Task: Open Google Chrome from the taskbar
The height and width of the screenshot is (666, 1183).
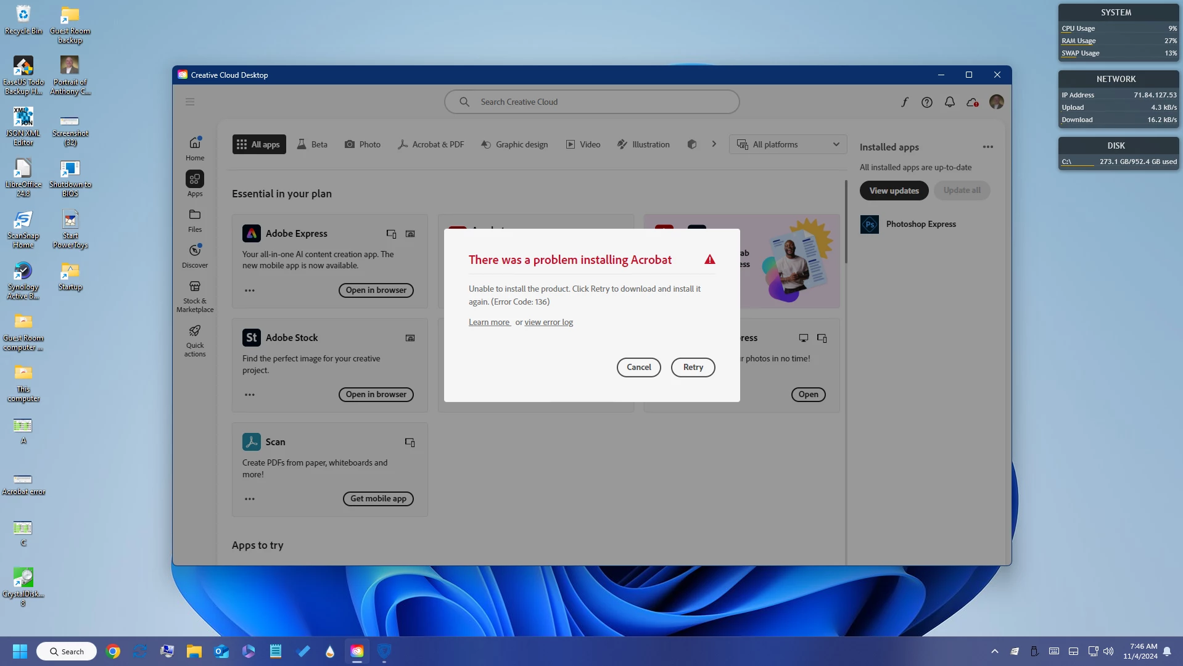Action: tap(113, 651)
